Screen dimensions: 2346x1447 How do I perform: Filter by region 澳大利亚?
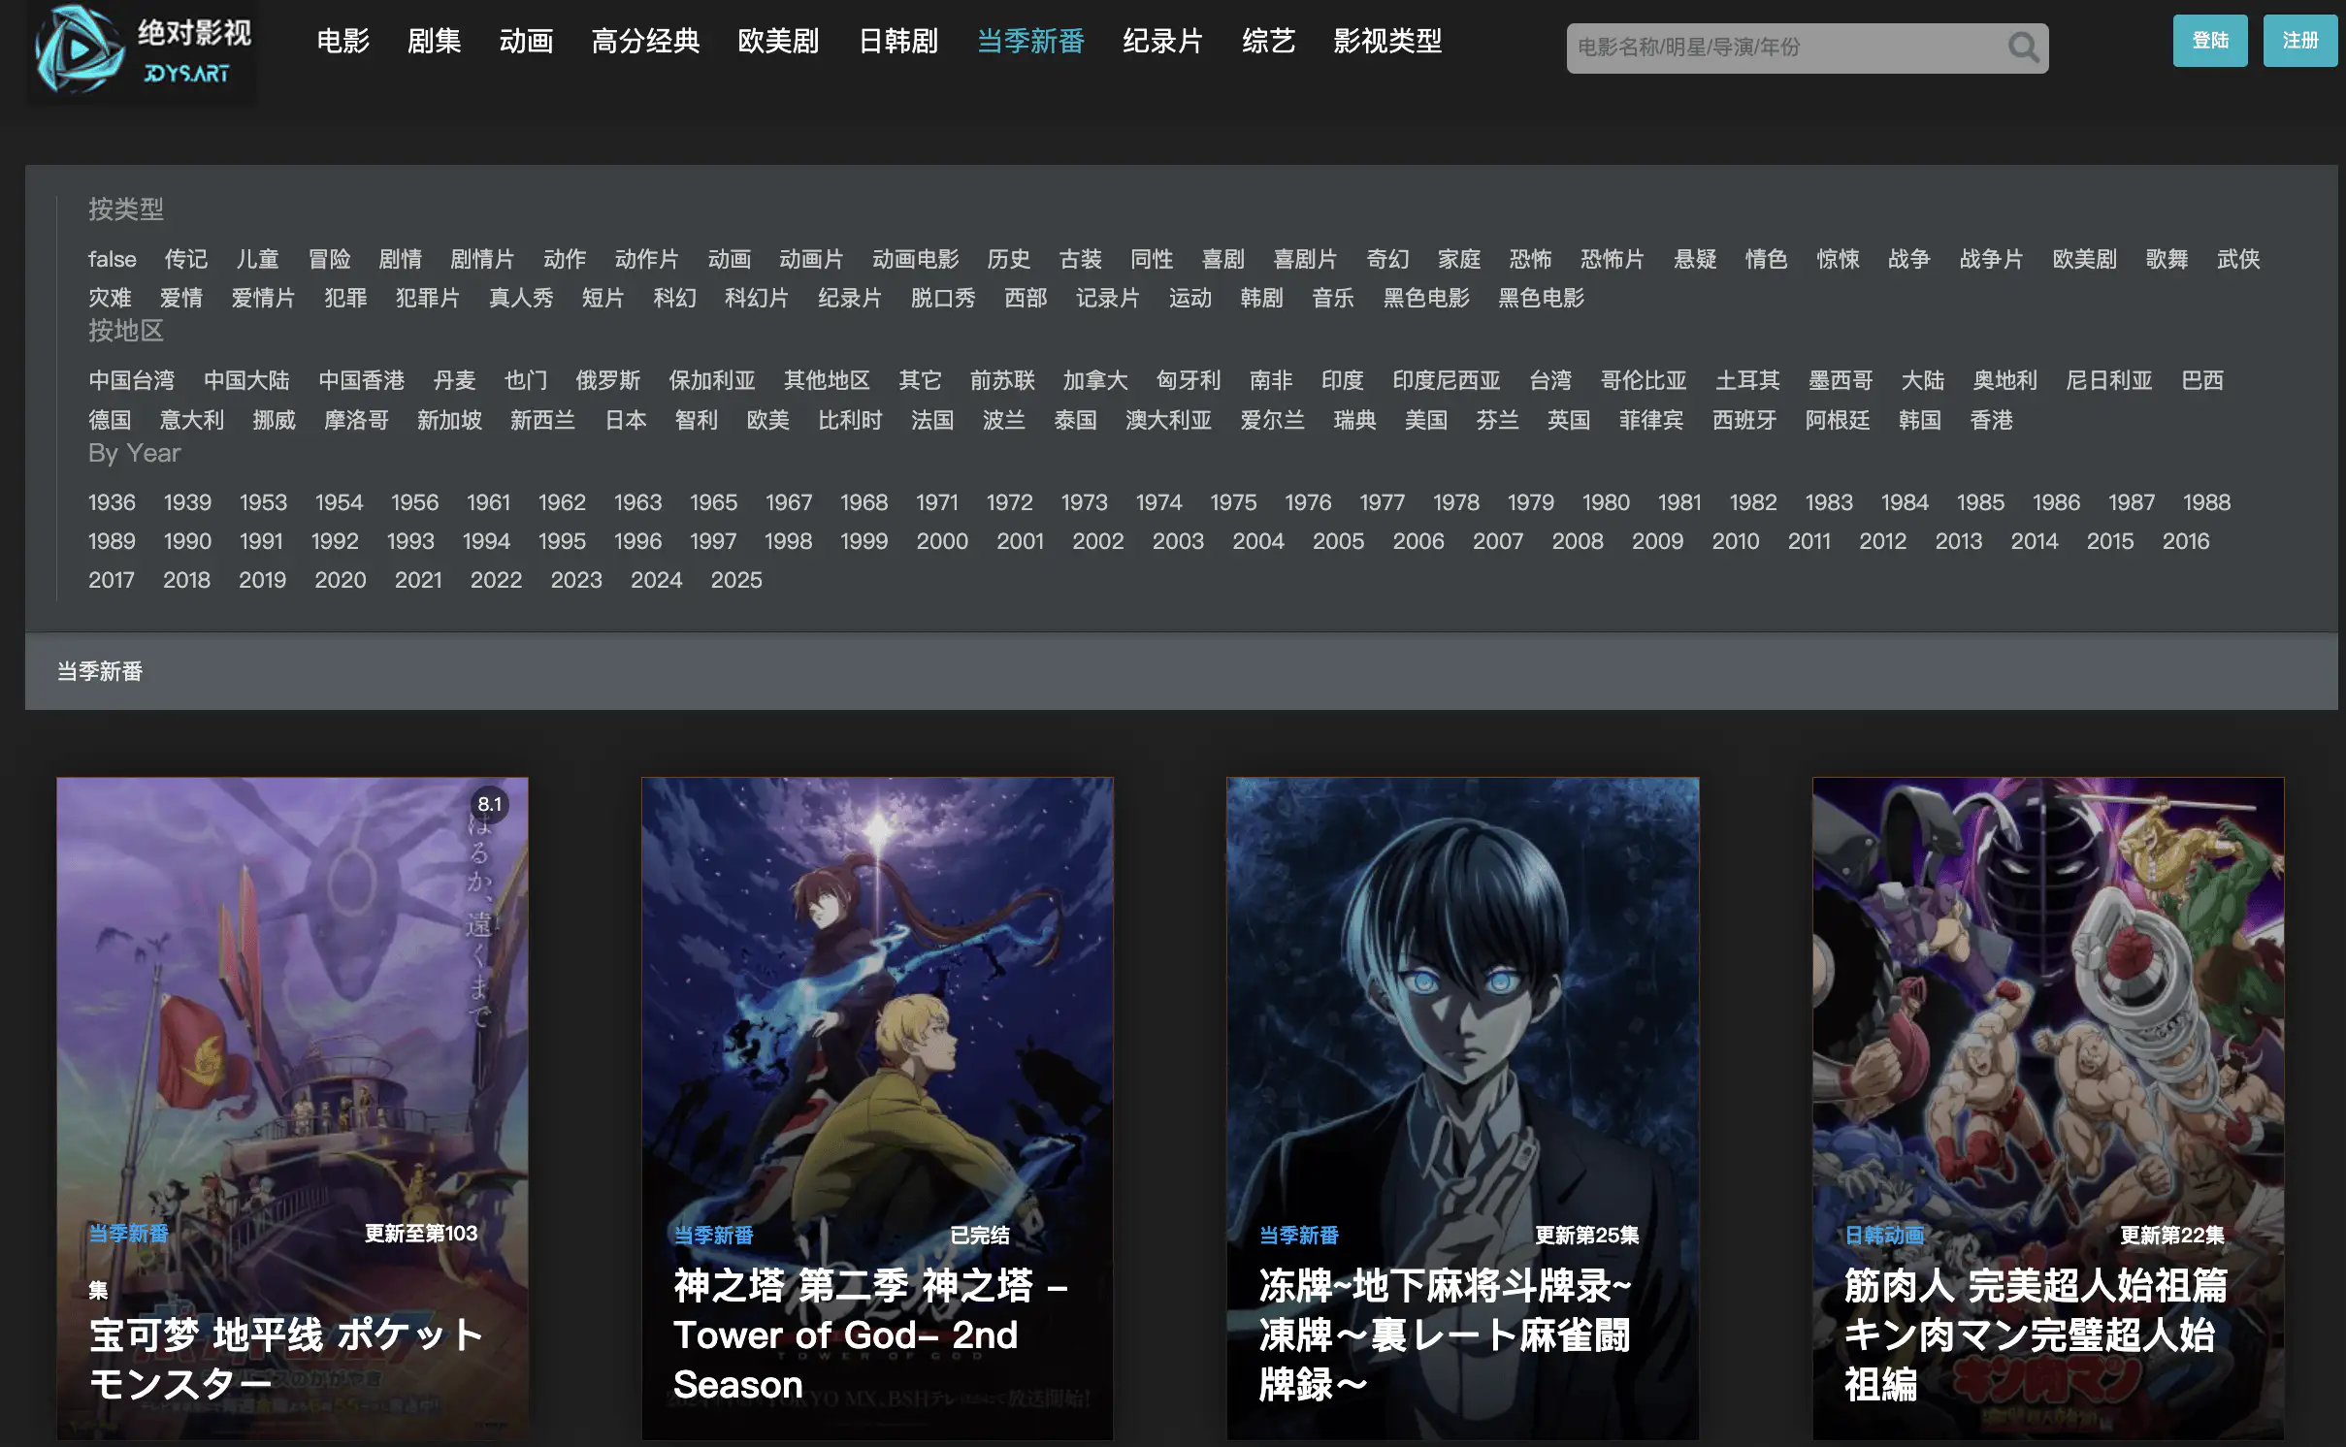(1168, 420)
